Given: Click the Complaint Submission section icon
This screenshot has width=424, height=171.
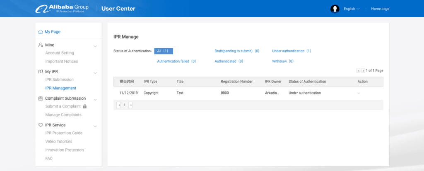Looking at the screenshot, I should click(x=41, y=98).
